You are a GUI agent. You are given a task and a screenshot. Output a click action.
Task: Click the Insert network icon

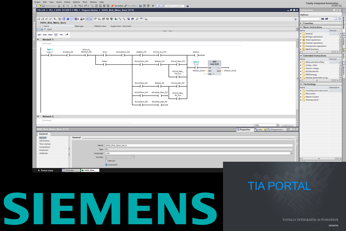(39, 19)
